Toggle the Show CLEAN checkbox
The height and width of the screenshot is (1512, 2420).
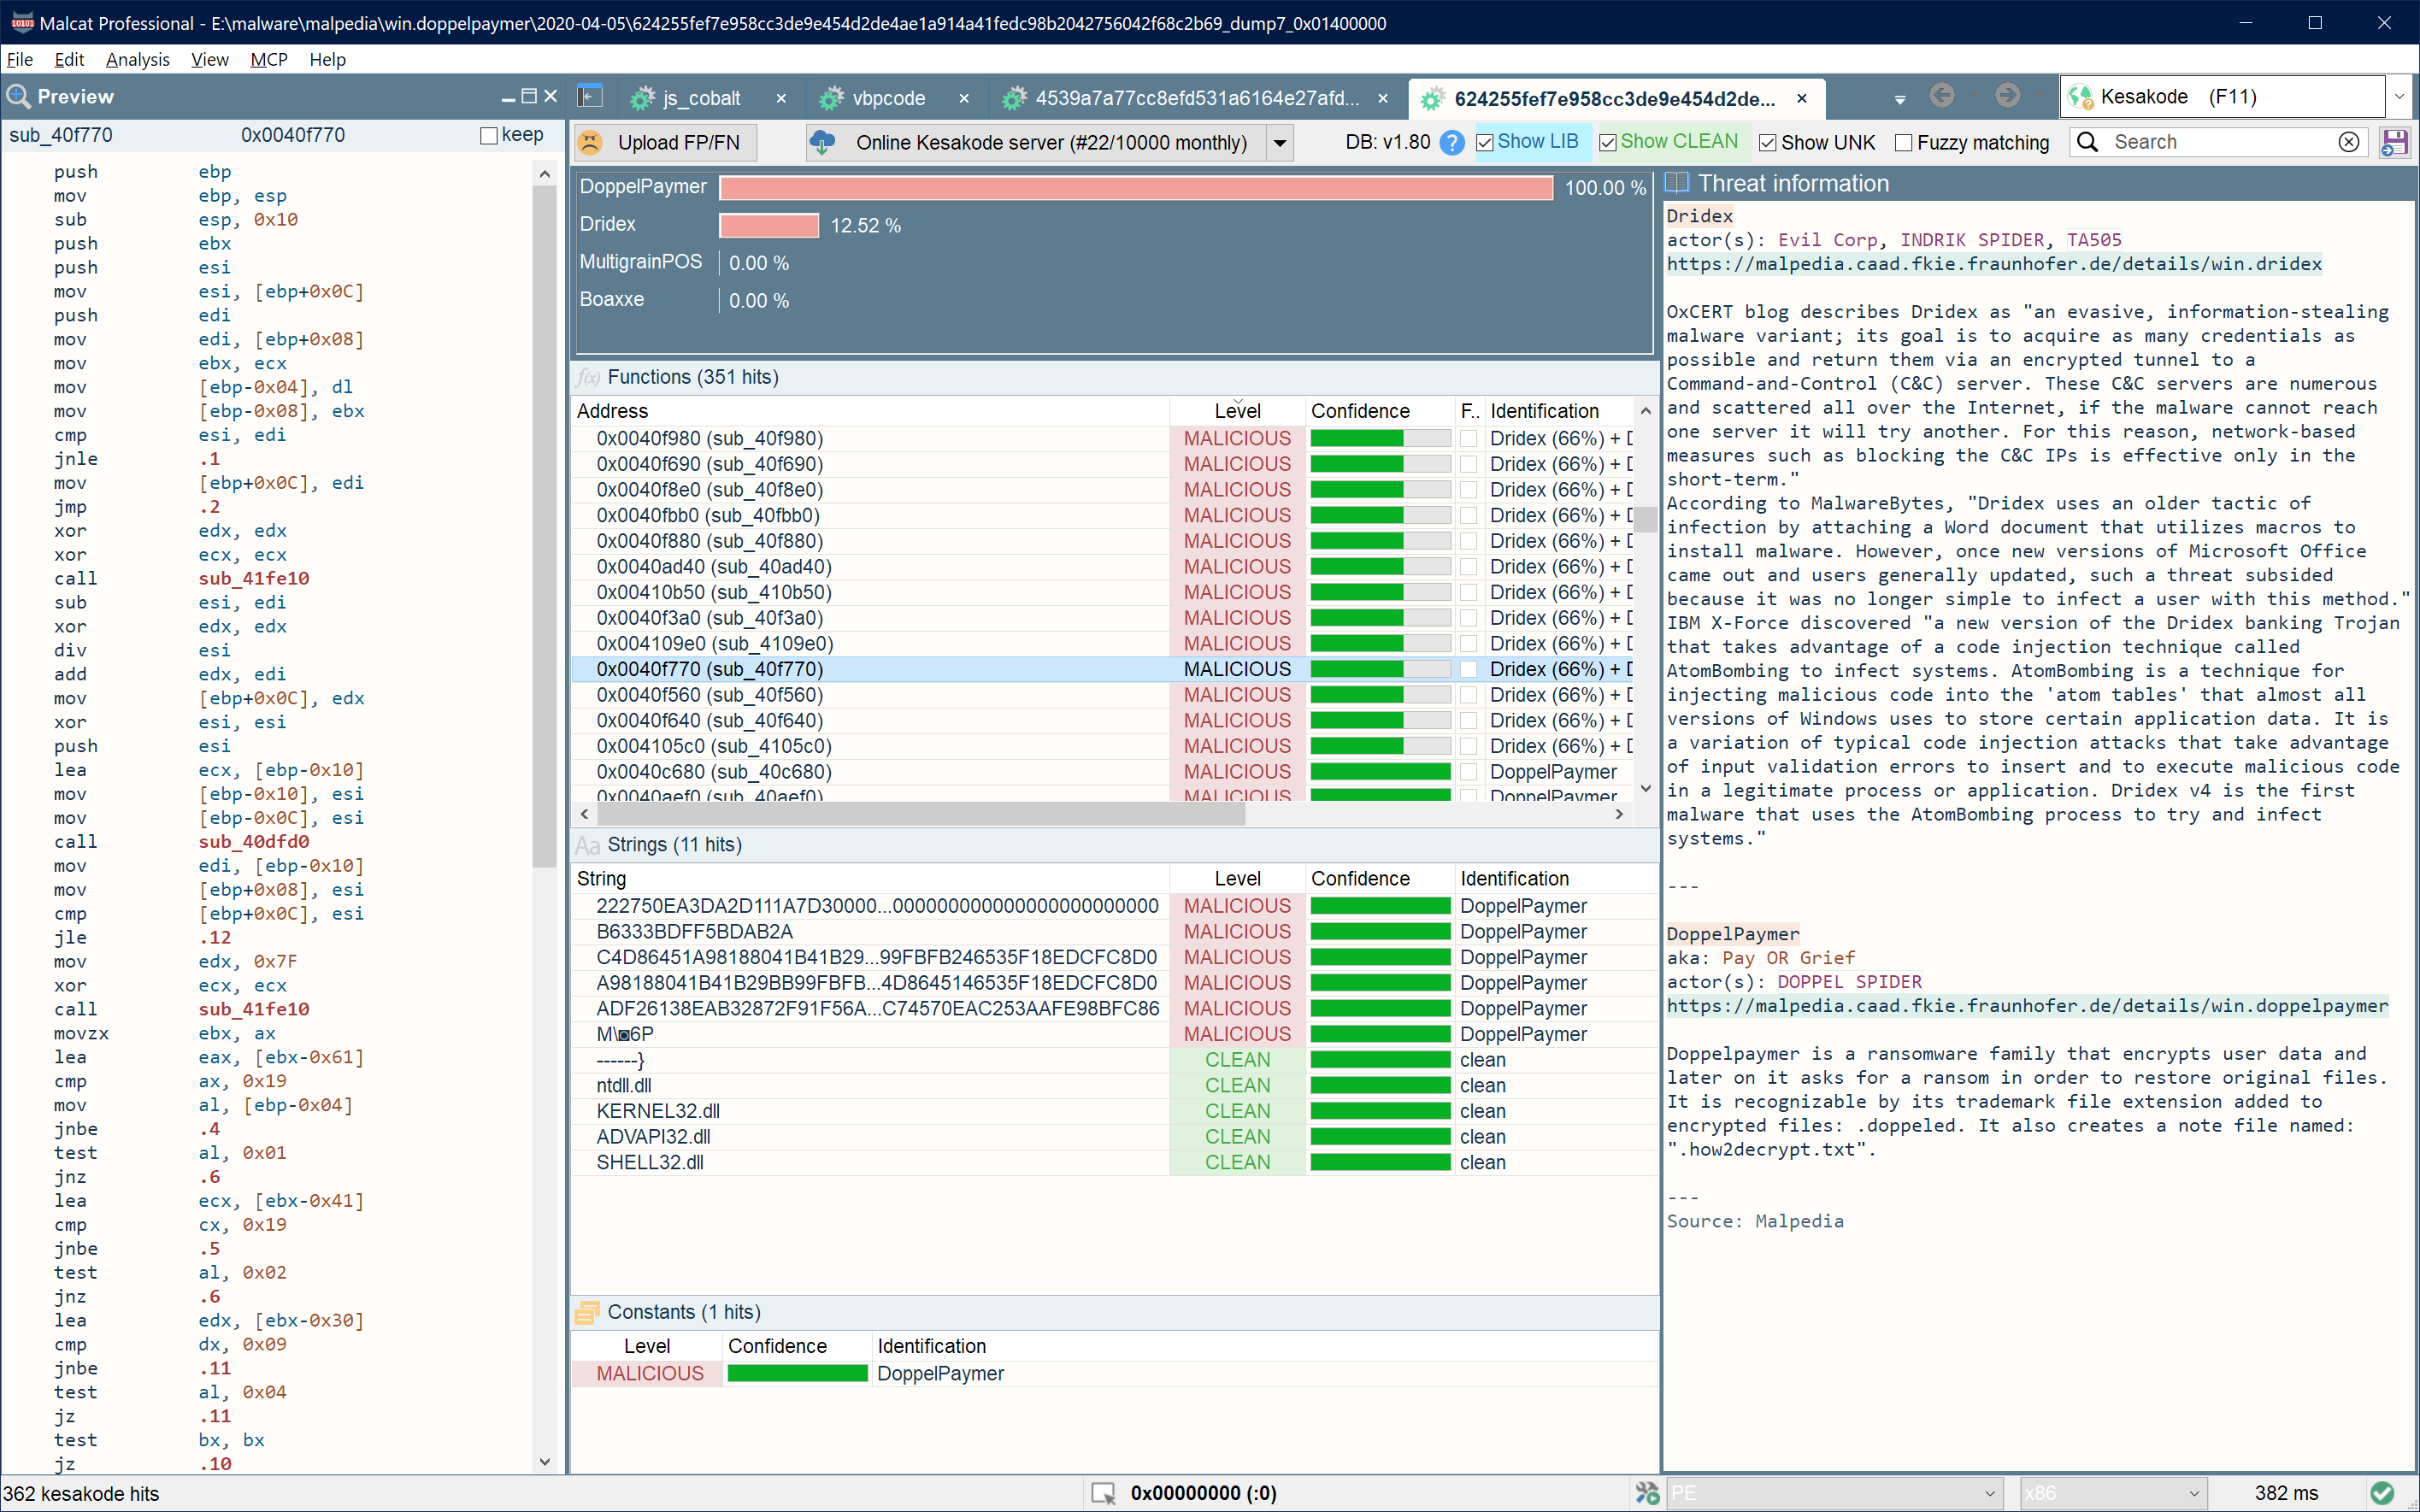(x=1608, y=143)
